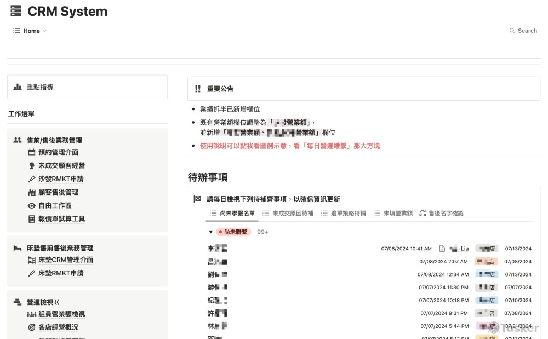Click the sidebar list icon beside CRM System

coord(15,10)
